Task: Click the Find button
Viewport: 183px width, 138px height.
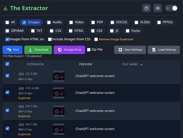Action: point(13,50)
